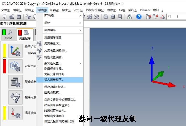
Task: Open the 元素(A) menu
Action: [54, 10]
